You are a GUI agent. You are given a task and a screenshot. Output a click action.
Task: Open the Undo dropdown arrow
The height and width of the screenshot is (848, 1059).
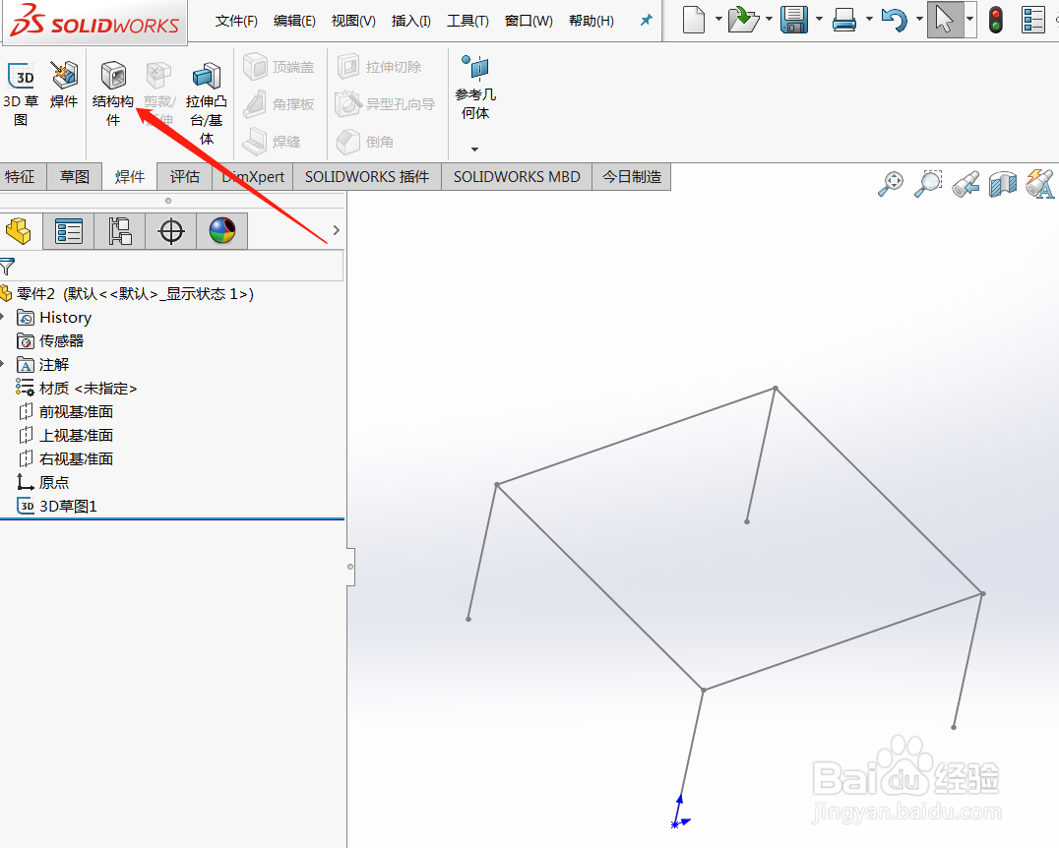pos(919,19)
